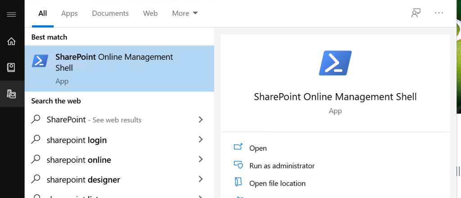Click the Open file location folder icon
461x198 pixels.
(238, 183)
